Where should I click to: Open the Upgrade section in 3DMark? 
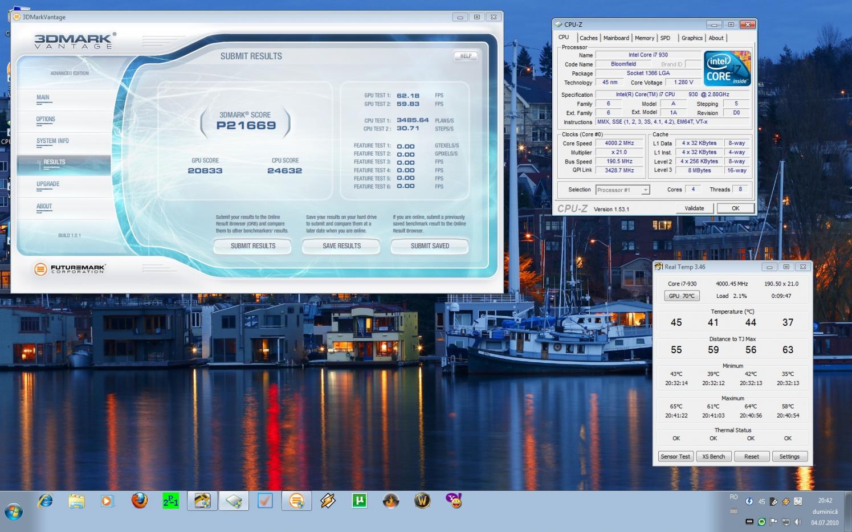click(48, 185)
